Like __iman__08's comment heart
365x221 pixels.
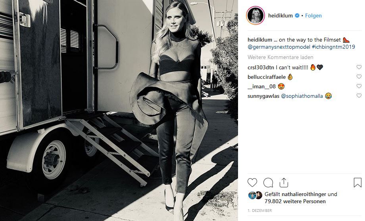click(x=359, y=86)
